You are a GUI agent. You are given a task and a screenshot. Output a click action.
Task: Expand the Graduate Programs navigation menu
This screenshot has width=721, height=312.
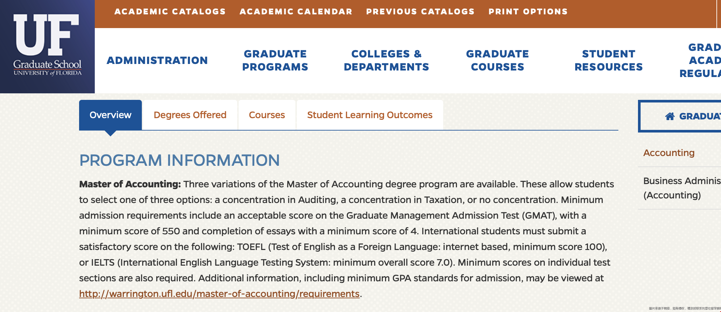[275, 60]
